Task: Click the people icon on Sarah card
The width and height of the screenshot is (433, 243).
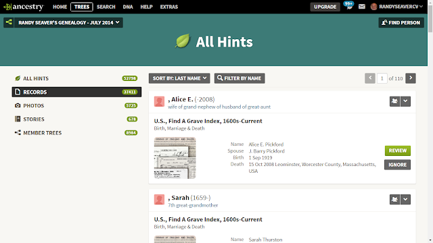Action: point(394,200)
